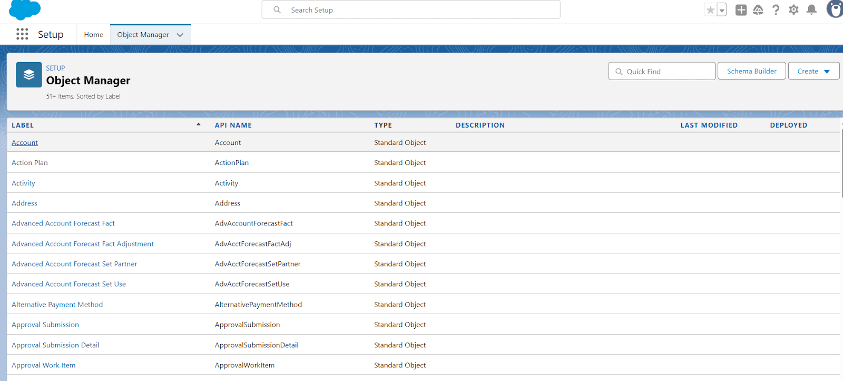Open the notifications bell

pyautogui.click(x=811, y=10)
